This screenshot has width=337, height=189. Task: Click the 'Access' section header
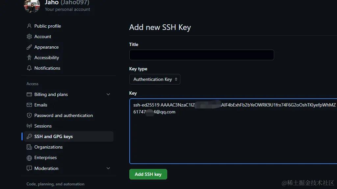[x=33, y=84]
